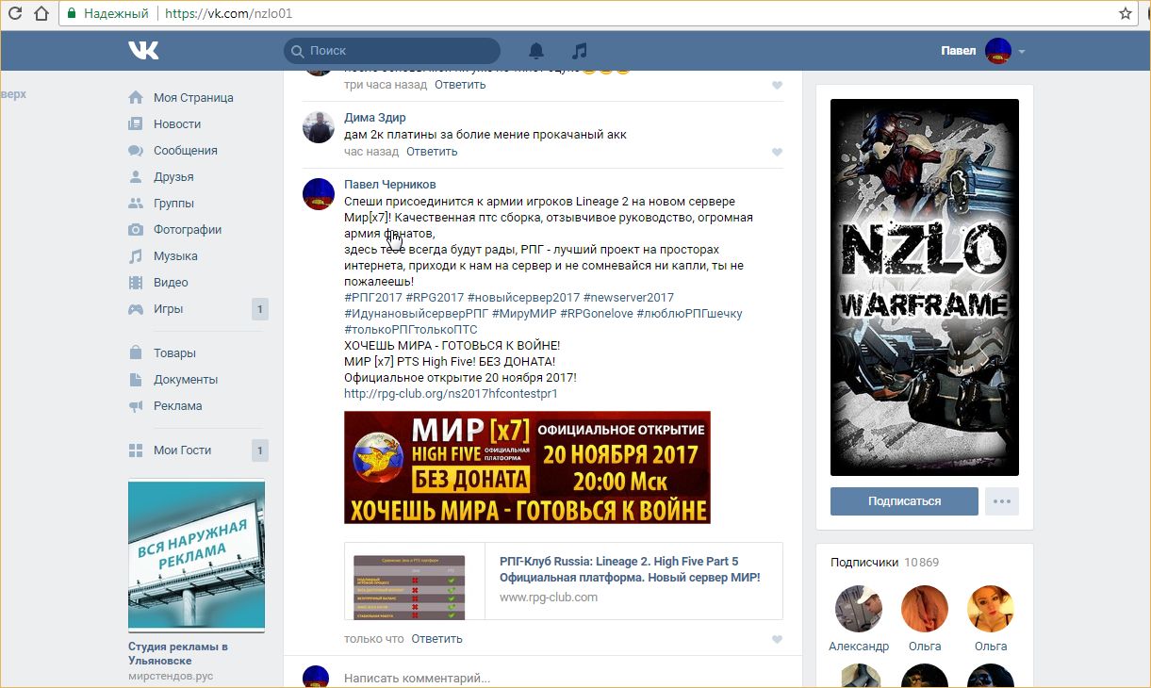Viewport: 1151px width, 688px height.
Task: Open the rpg-club.org contest link
Action: coord(451,393)
